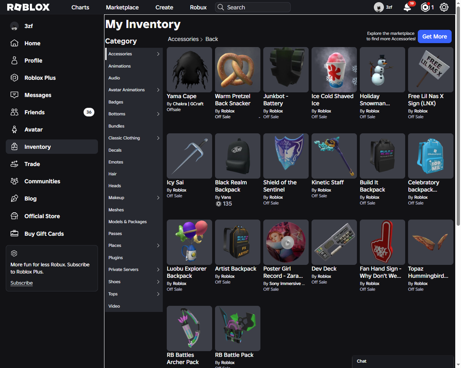Open the Charts tab in the top bar
This screenshot has height=368, width=461.
point(80,7)
